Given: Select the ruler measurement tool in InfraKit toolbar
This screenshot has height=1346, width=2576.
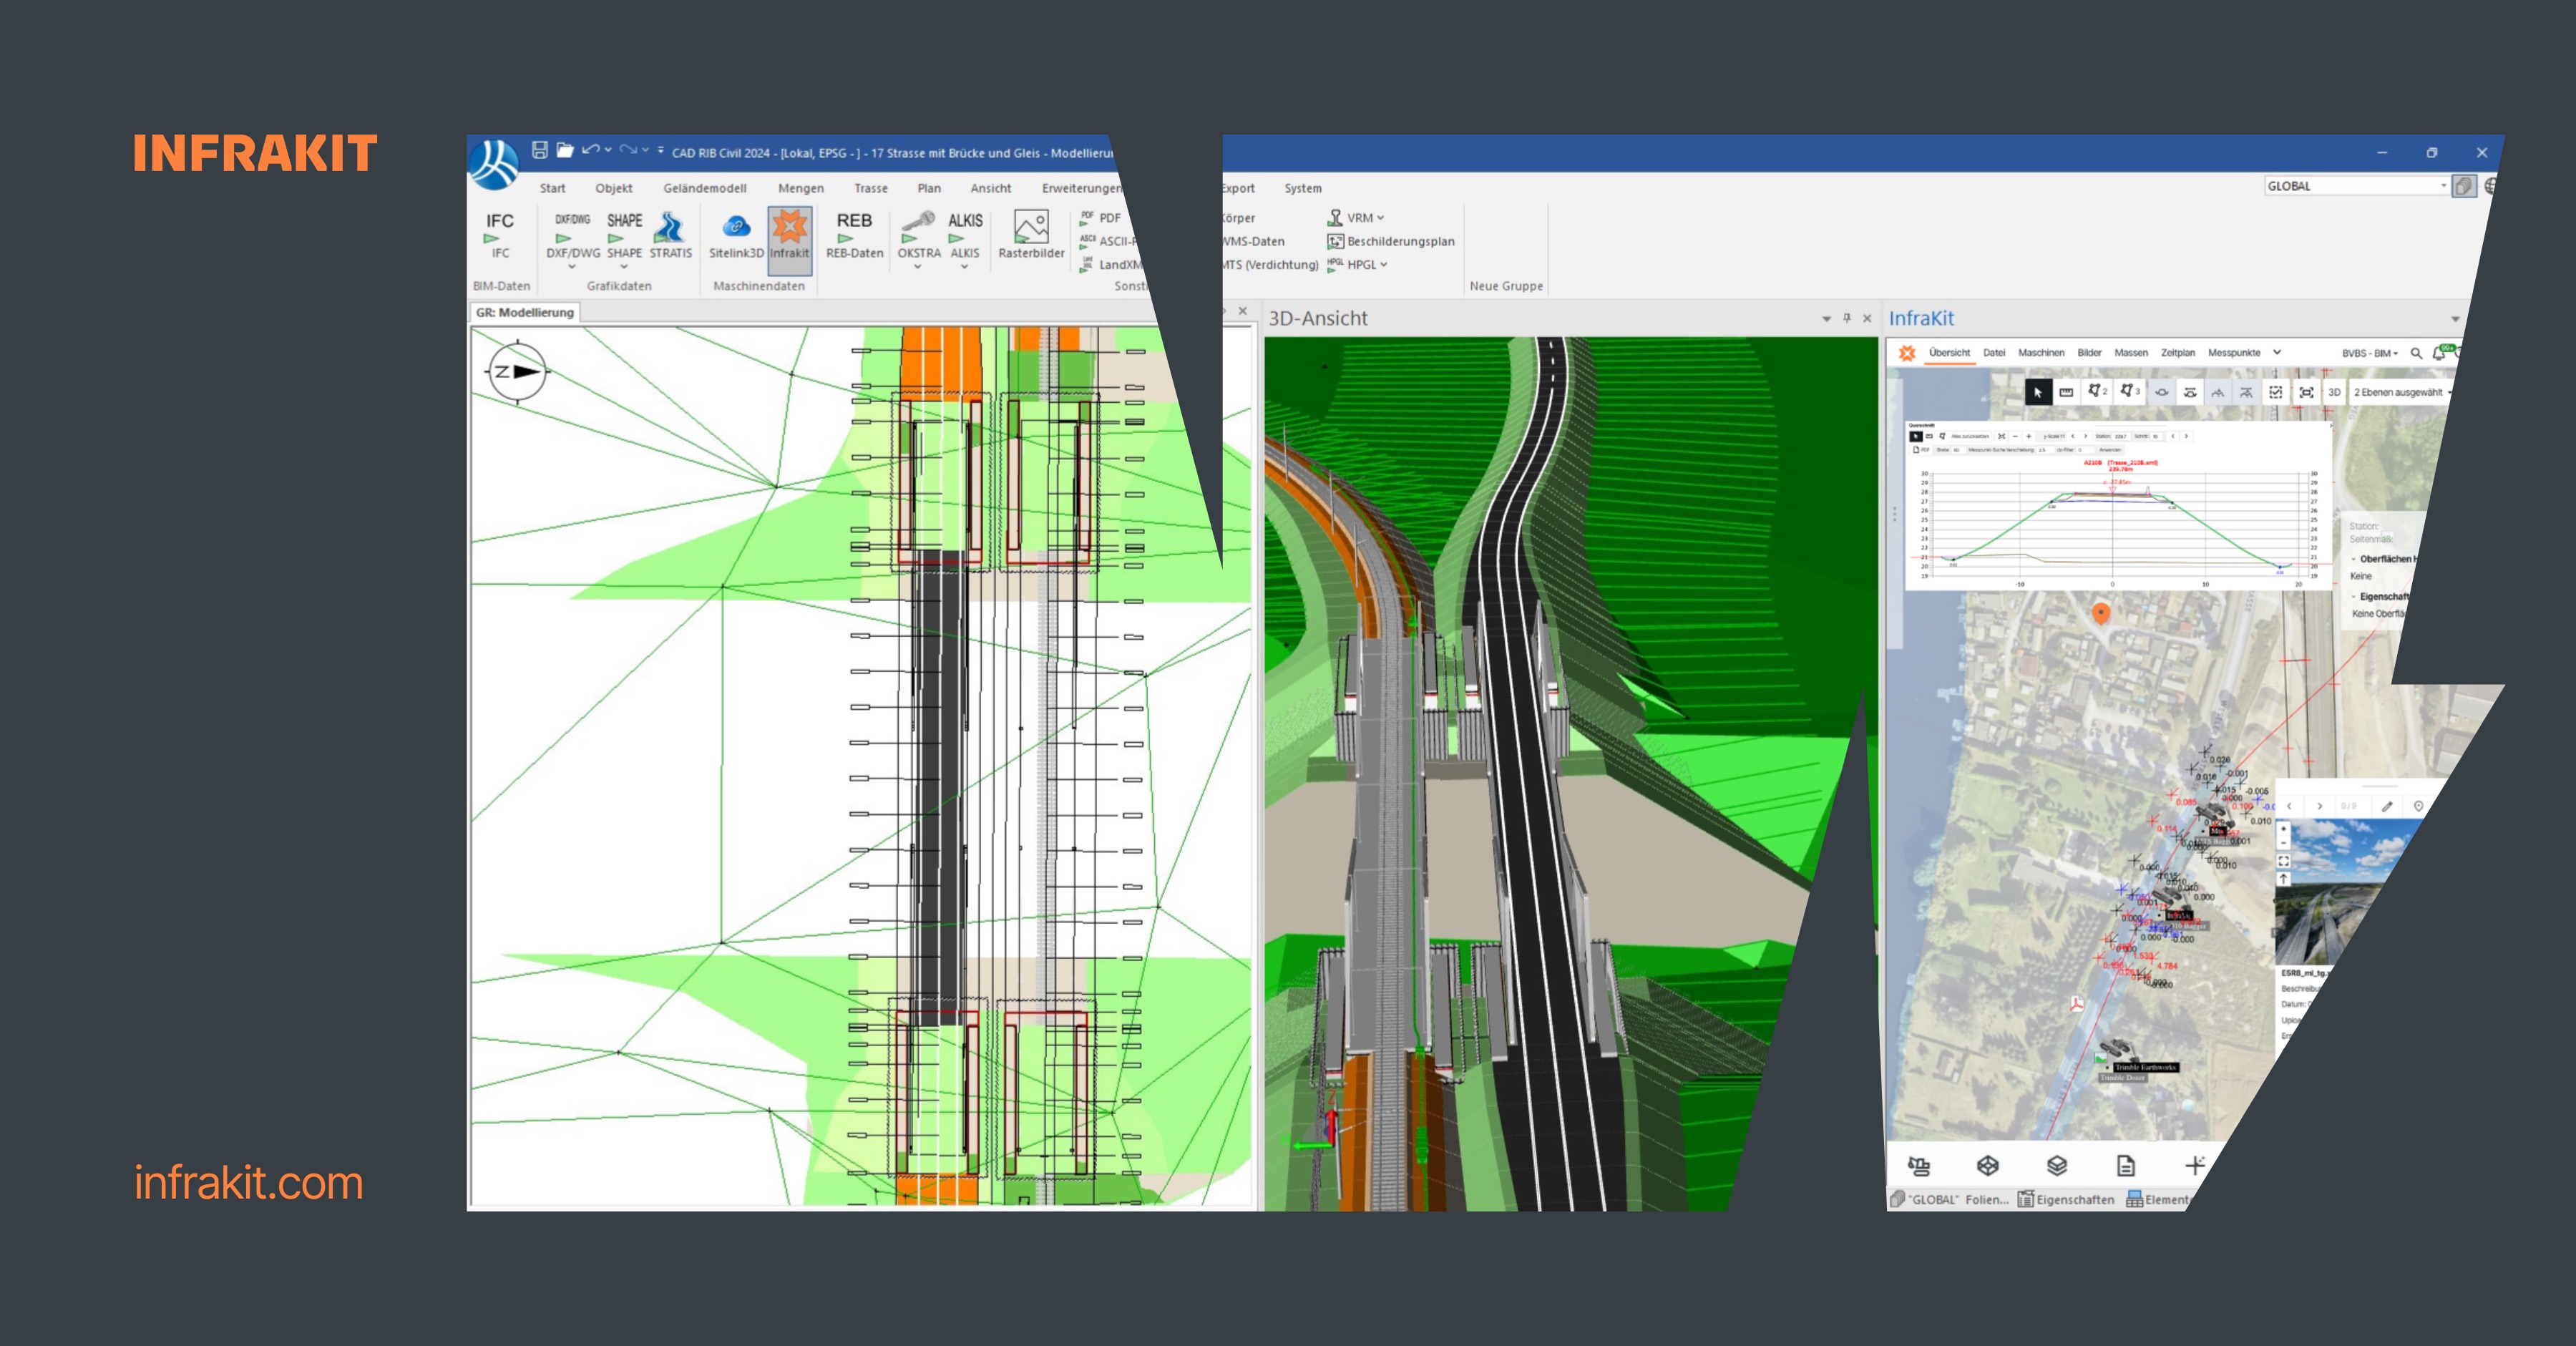Looking at the screenshot, I should (2067, 393).
